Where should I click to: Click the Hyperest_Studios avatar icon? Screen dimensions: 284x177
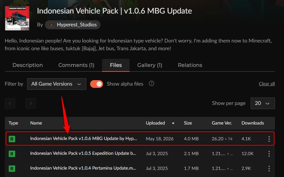coord(51,25)
